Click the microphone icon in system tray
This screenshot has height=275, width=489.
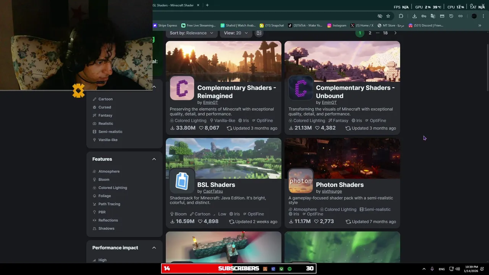pyautogui.click(x=432, y=269)
